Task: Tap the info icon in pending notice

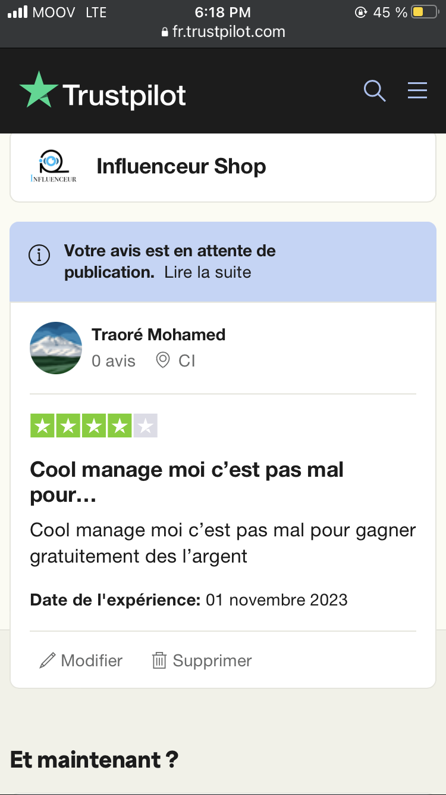Action: point(39,255)
